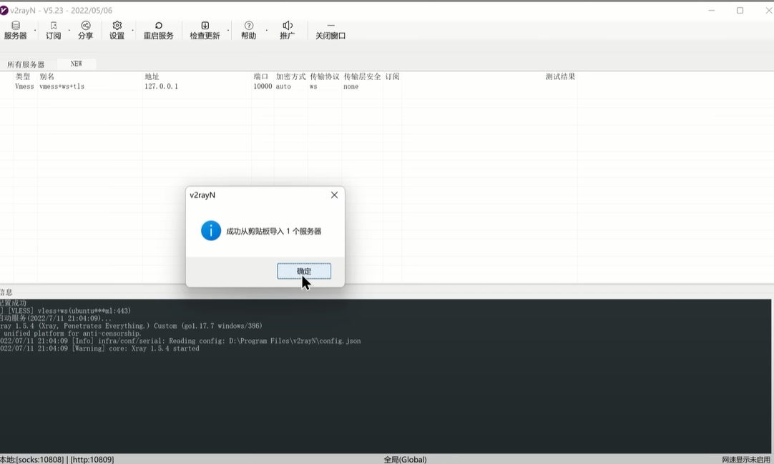Switch to the 所有服务器 tab
This screenshot has width=774, height=464.
point(26,64)
